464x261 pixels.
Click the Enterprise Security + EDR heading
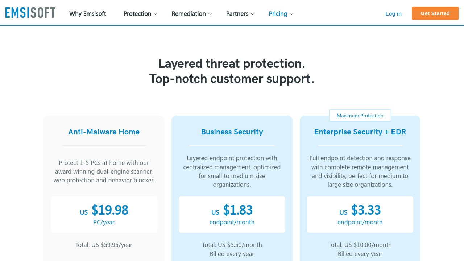point(360,132)
